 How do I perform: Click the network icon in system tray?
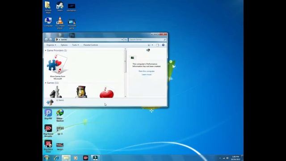pyautogui.click(x=224, y=158)
